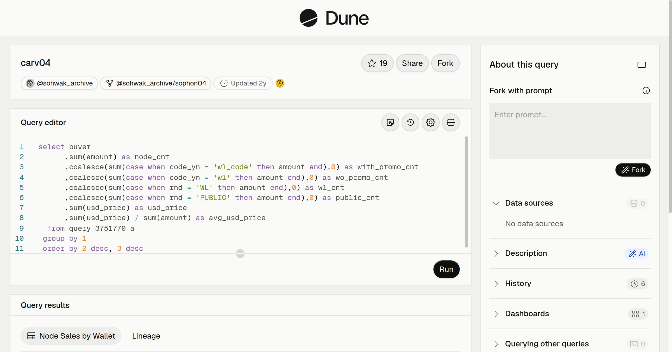Grab the editor resize handle circle
672x352 pixels.
[x=240, y=254]
